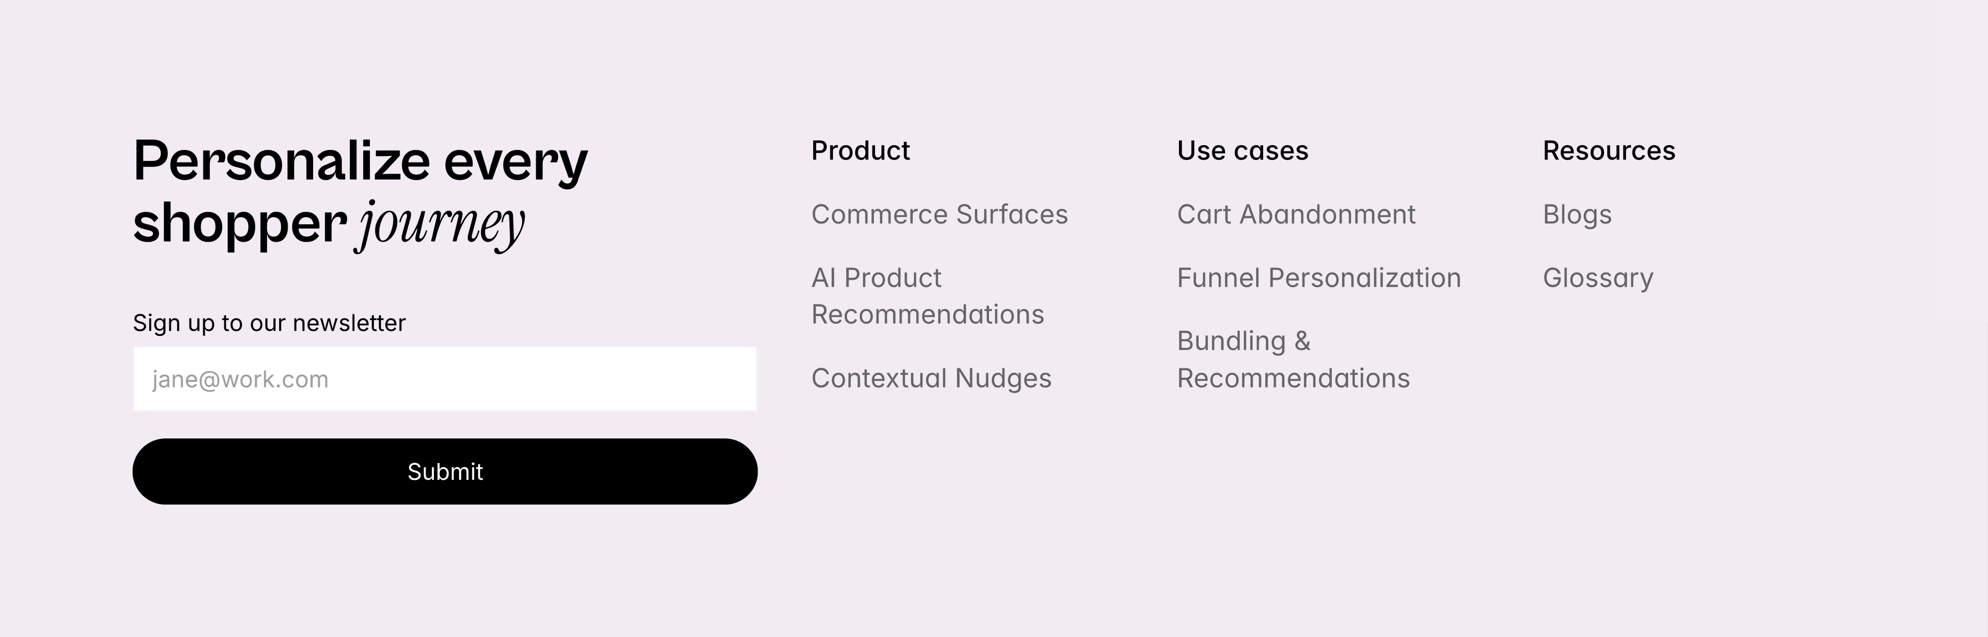
Task: Open the Glossary link
Action: pyautogui.click(x=1597, y=278)
